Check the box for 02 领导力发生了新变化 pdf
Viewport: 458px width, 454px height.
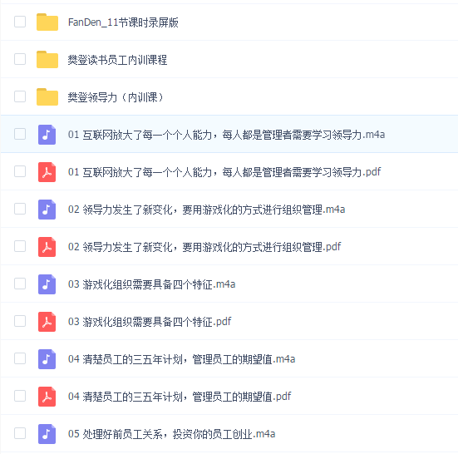(20, 246)
